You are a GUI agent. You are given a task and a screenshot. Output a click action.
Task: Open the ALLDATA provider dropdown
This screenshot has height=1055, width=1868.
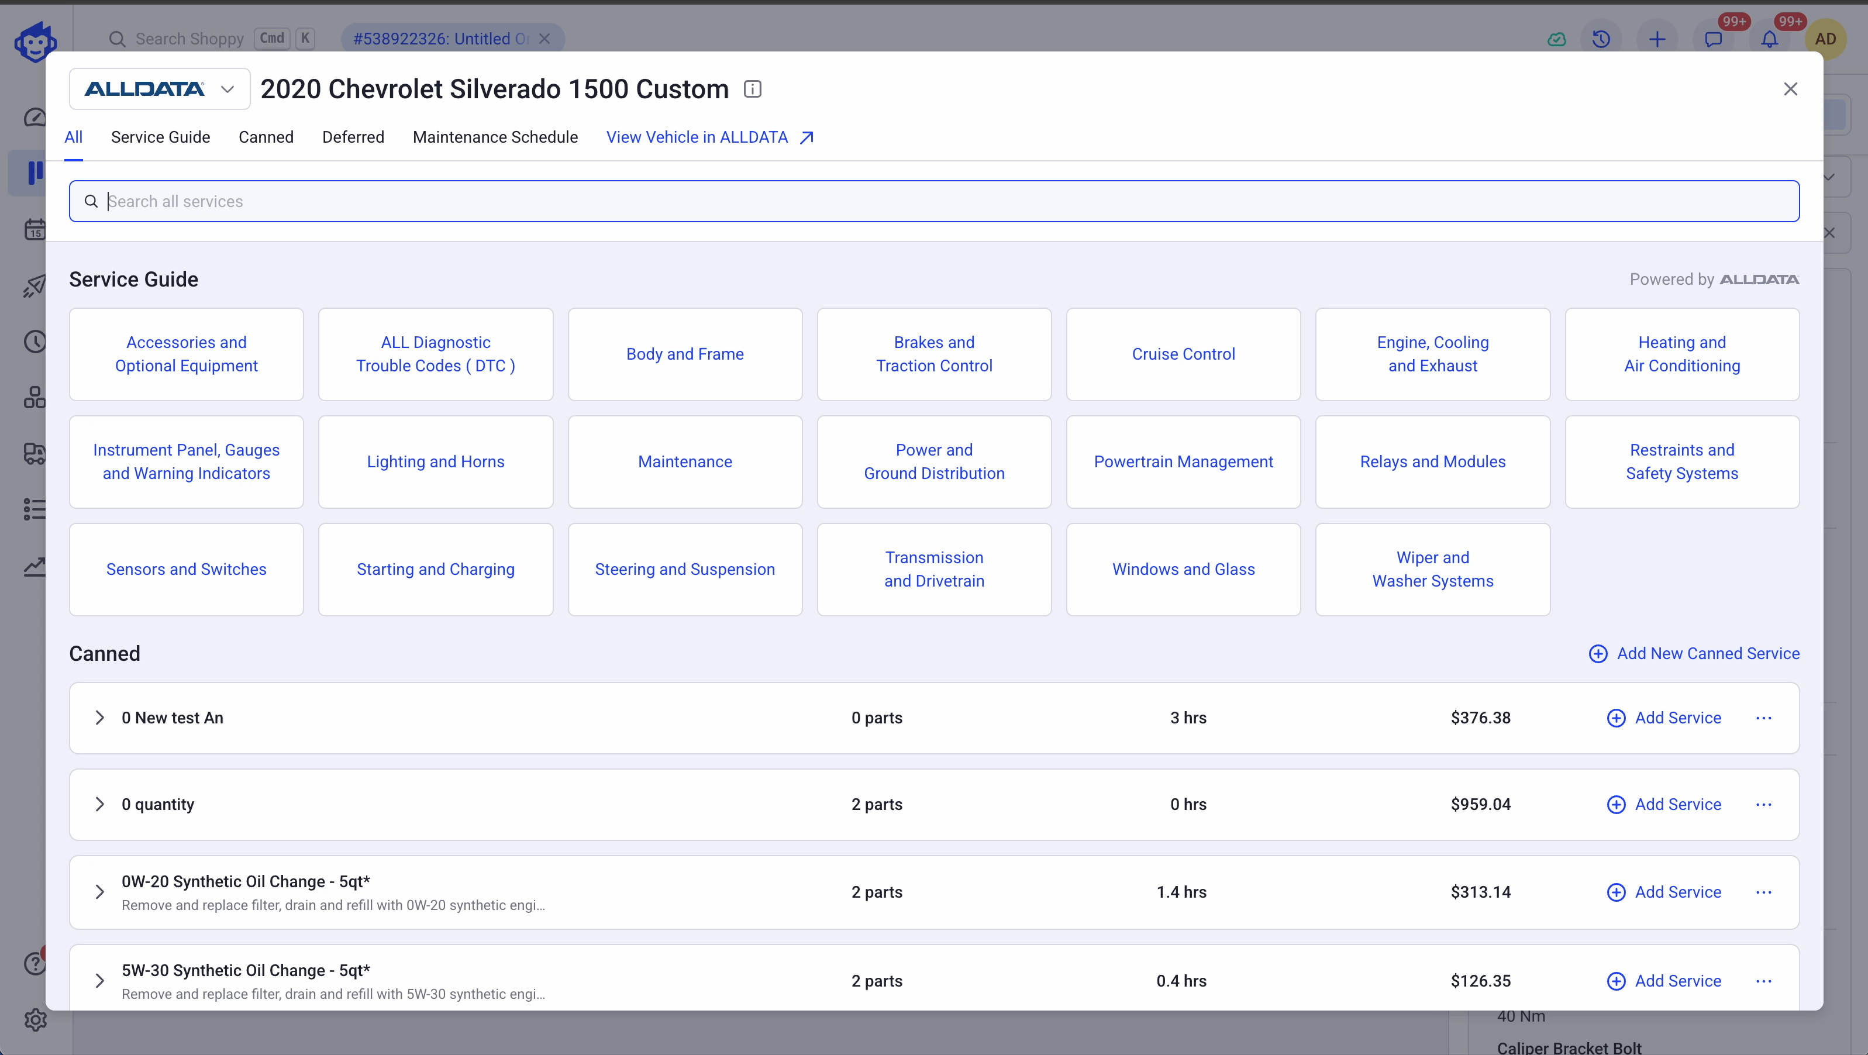pos(160,89)
